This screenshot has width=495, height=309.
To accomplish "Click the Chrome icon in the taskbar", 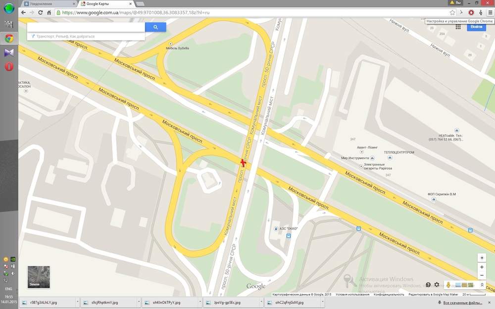I will pyautogui.click(x=9, y=38).
